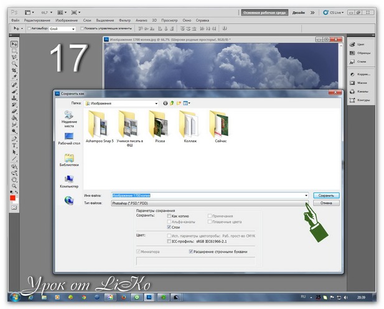Image resolution: width=384 pixels, height=309 pixels.
Task: Open the Редактирование menu
Action: [x=37, y=20]
